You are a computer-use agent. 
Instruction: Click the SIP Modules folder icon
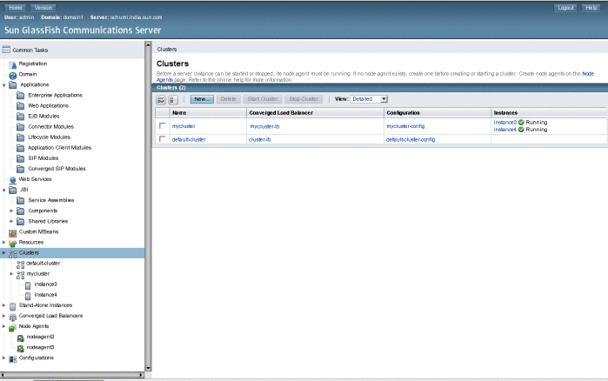click(21, 158)
